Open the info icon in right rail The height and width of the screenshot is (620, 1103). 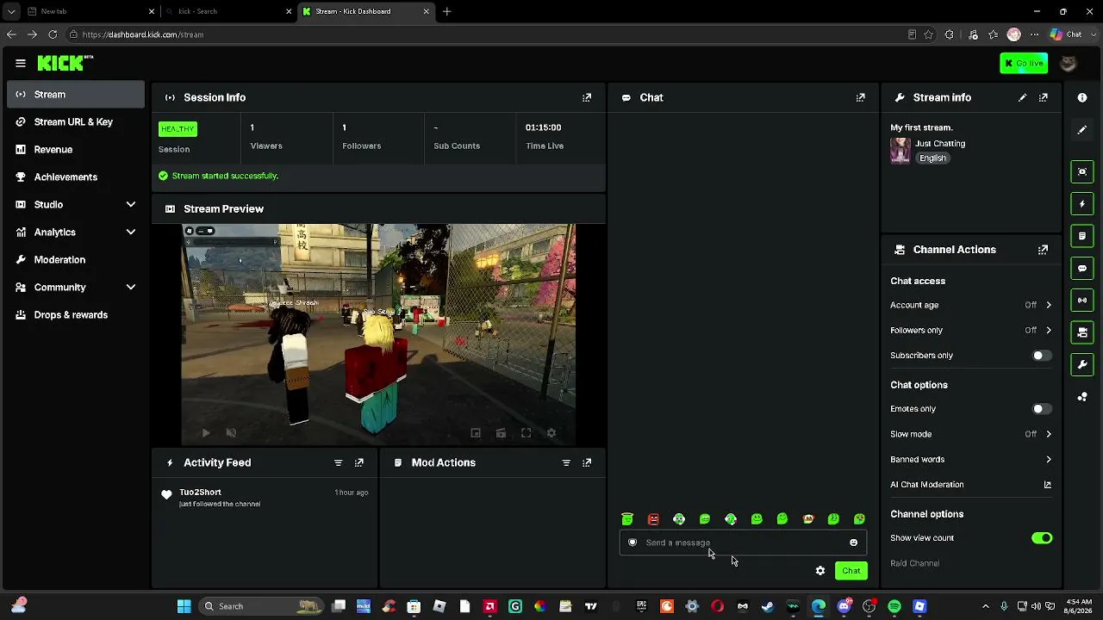1082,97
